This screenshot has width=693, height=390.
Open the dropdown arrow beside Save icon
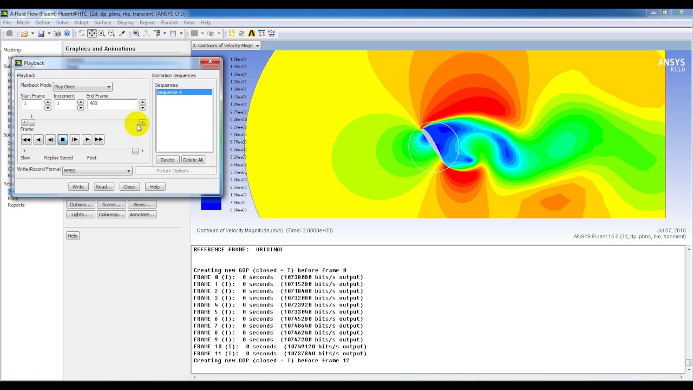click(x=49, y=34)
